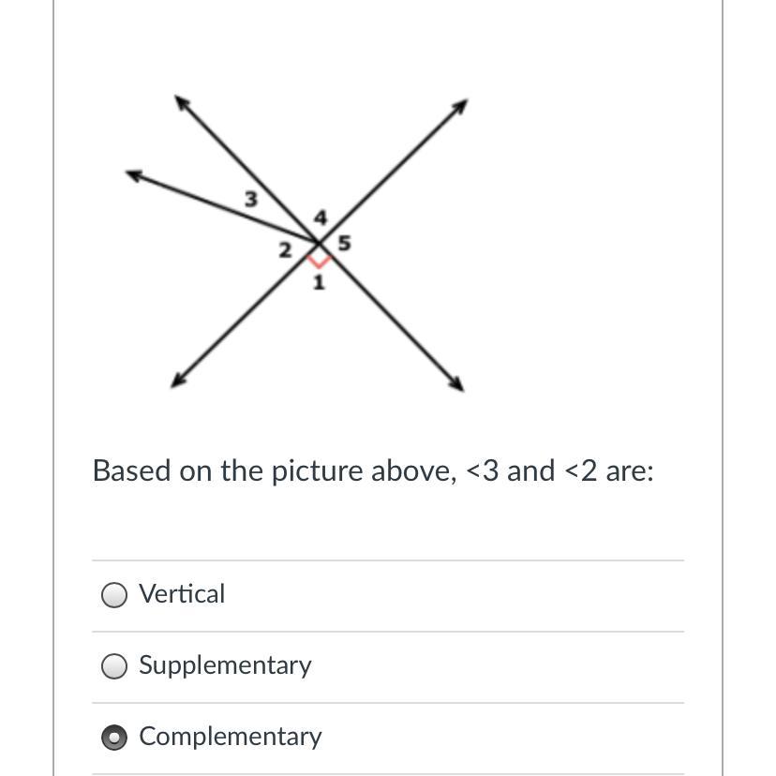Click angle label 1 below the vertex
The height and width of the screenshot is (776, 776).
pyautogui.click(x=319, y=281)
